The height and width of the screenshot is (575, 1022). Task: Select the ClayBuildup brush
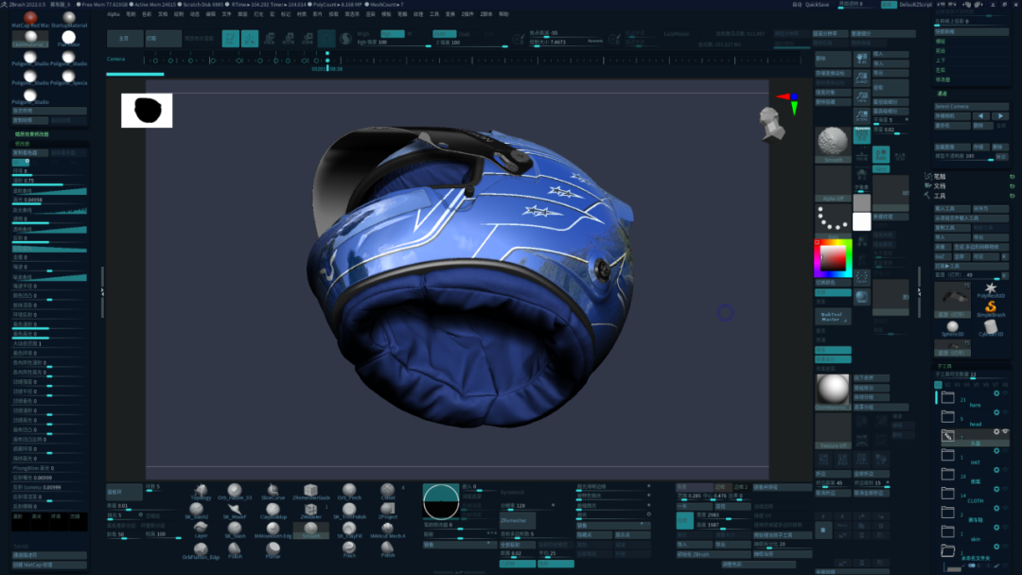pos(273,512)
